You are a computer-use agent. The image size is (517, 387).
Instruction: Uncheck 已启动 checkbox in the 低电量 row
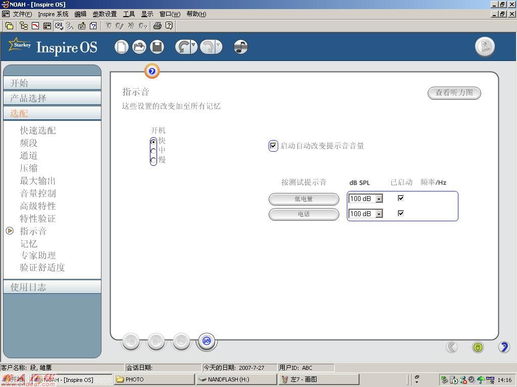point(401,198)
